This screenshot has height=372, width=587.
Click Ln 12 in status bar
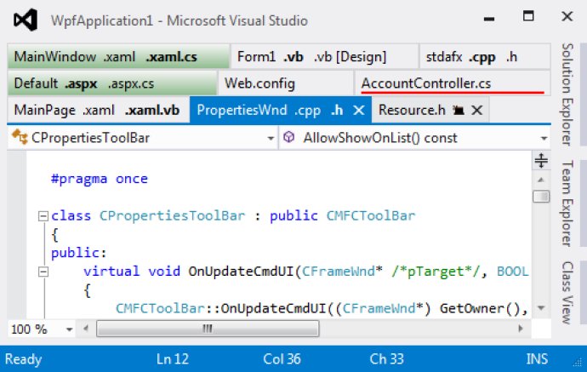tap(172, 359)
